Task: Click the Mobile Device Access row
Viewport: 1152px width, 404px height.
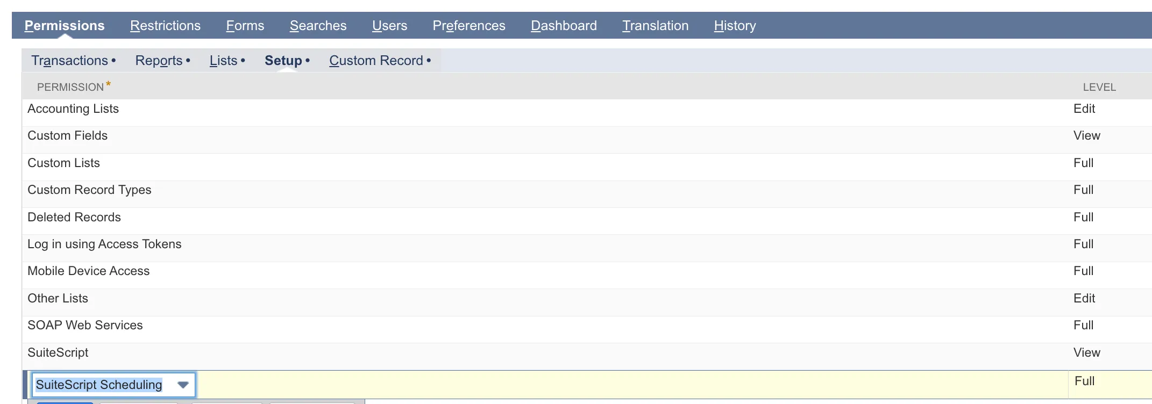Action: point(587,275)
